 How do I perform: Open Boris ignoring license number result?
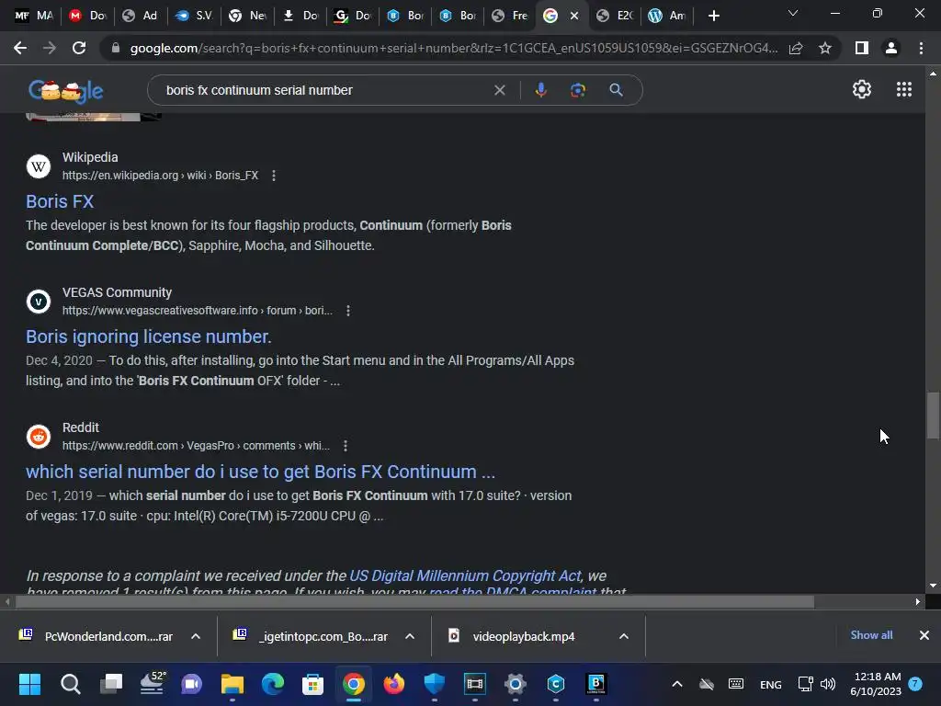point(149,336)
